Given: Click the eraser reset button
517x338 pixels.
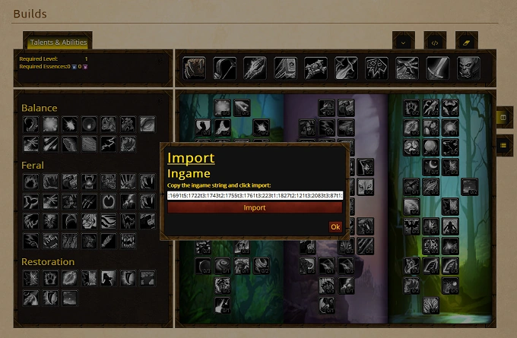Looking at the screenshot, I should click(x=466, y=43).
